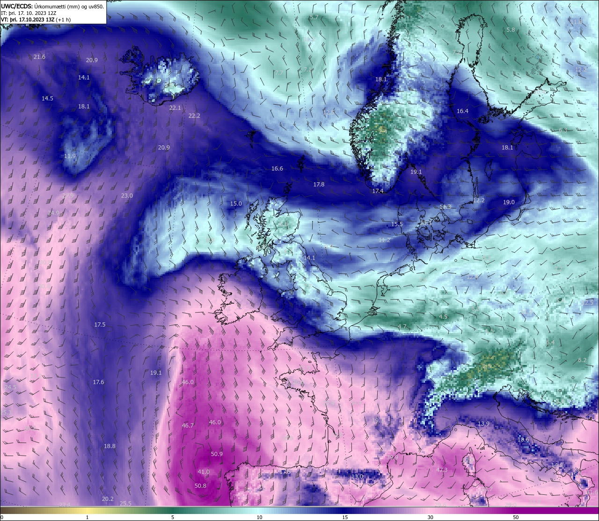This screenshot has height=521, width=599.
Task: Select the 24.5 value at the left edge
Action: (10, 387)
